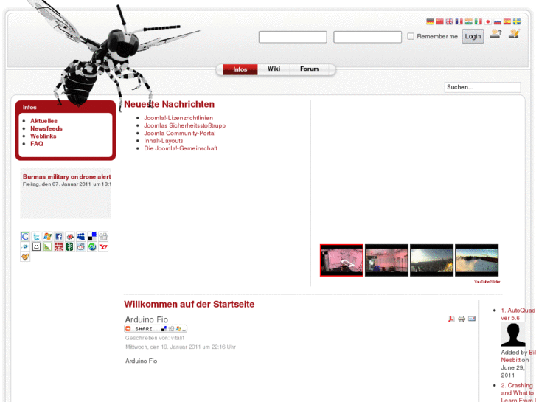
Task: Open the Joomla!-Lizenzrichtlinien link
Action: point(178,118)
